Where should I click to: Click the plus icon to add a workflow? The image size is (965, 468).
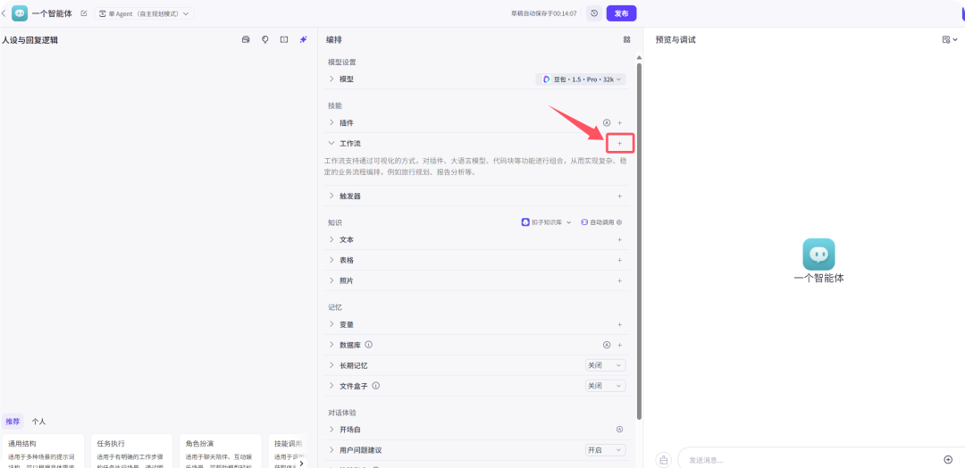[x=619, y=143]
